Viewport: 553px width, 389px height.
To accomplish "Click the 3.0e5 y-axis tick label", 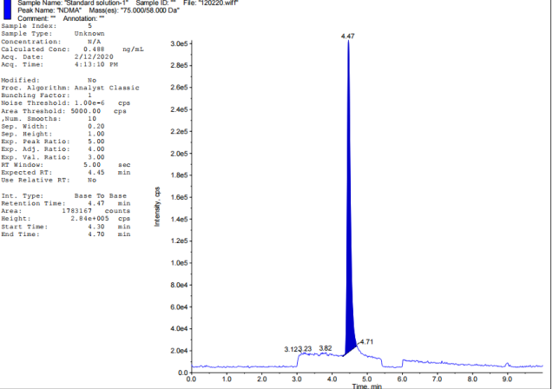I will click(x=180, y=43).
